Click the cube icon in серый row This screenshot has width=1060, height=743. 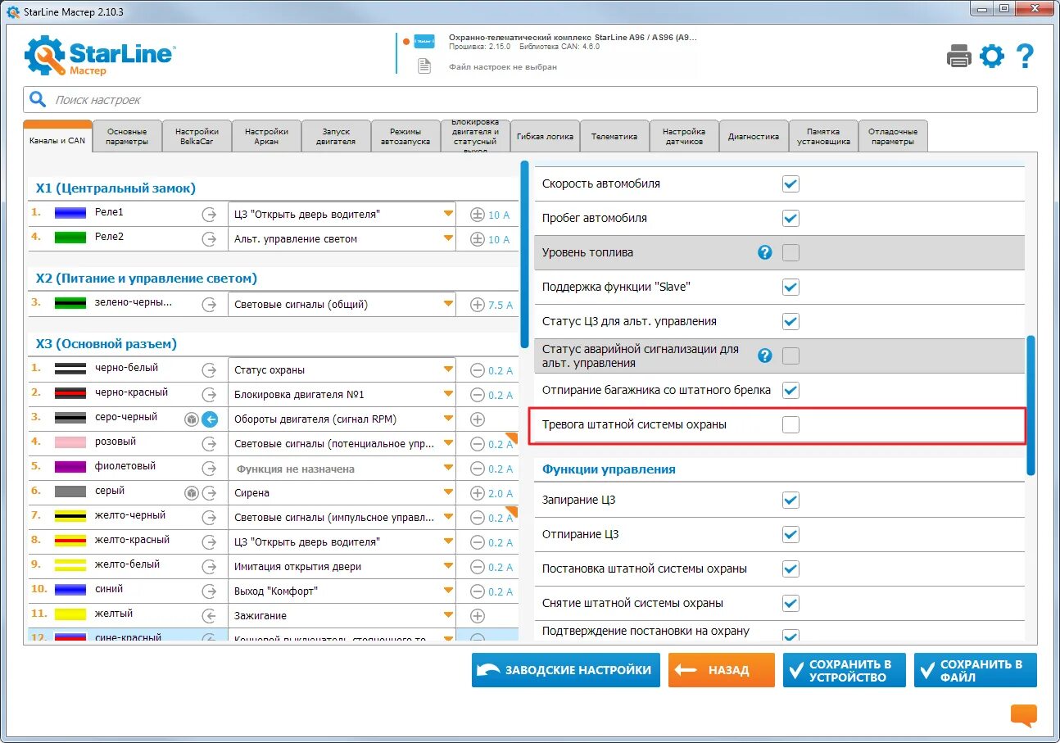[192, 493]
